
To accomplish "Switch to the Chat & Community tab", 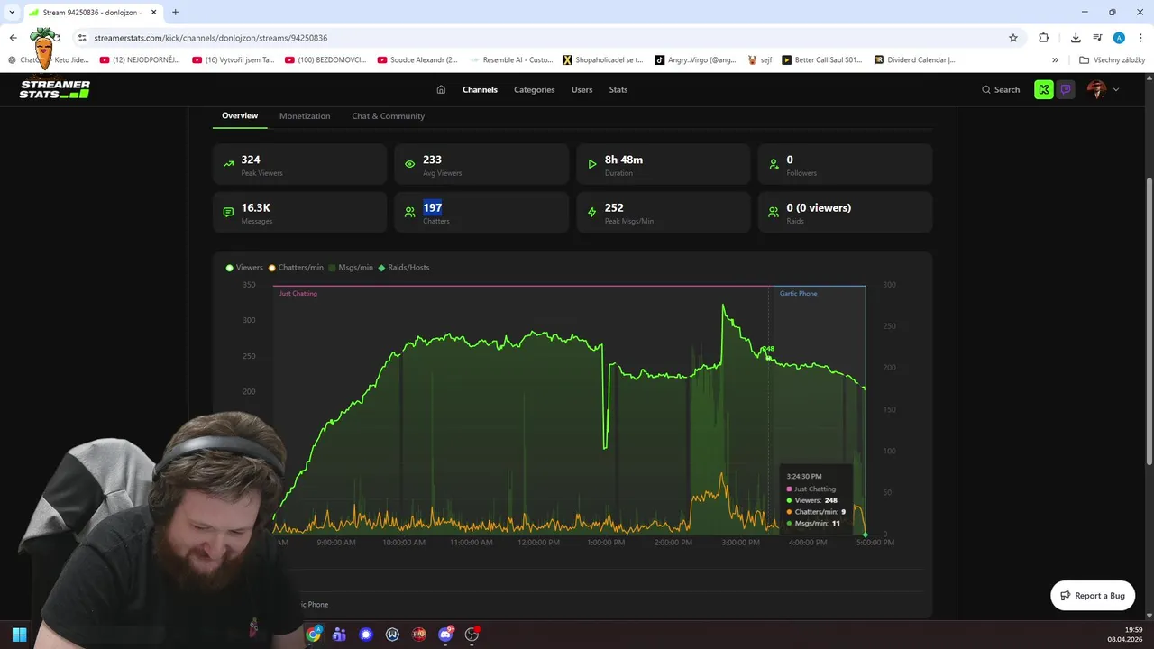I will 388,115.
